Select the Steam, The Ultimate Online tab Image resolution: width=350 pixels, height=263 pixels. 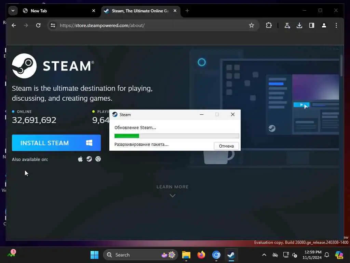point(140,11)
